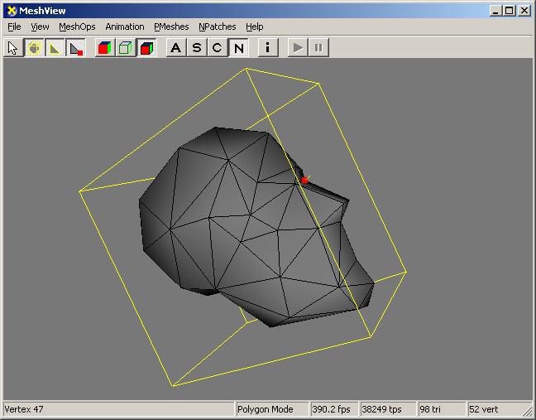Expand the NPatches menu

tap(217, 27)
